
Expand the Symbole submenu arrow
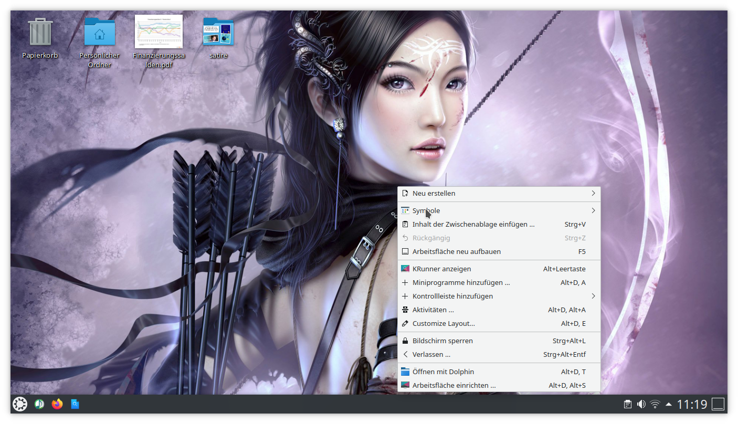[x=593, y=210]
